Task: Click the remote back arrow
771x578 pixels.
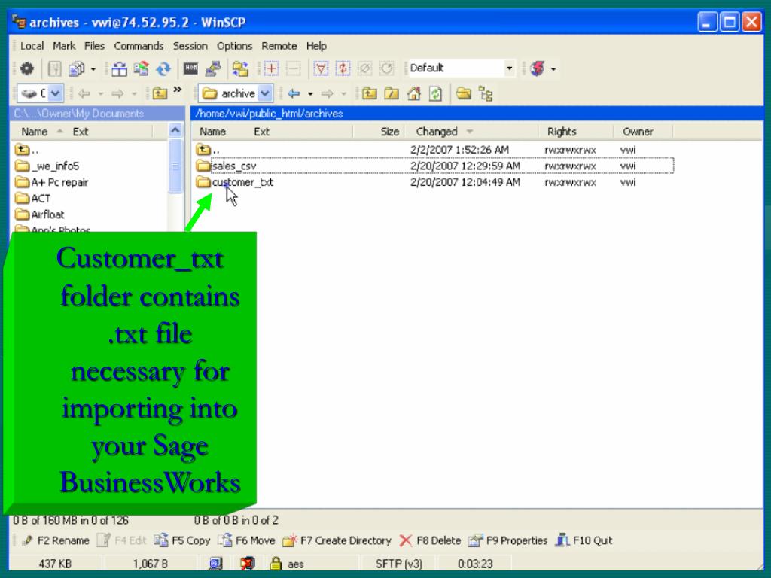Action: [x=294, y=93]
